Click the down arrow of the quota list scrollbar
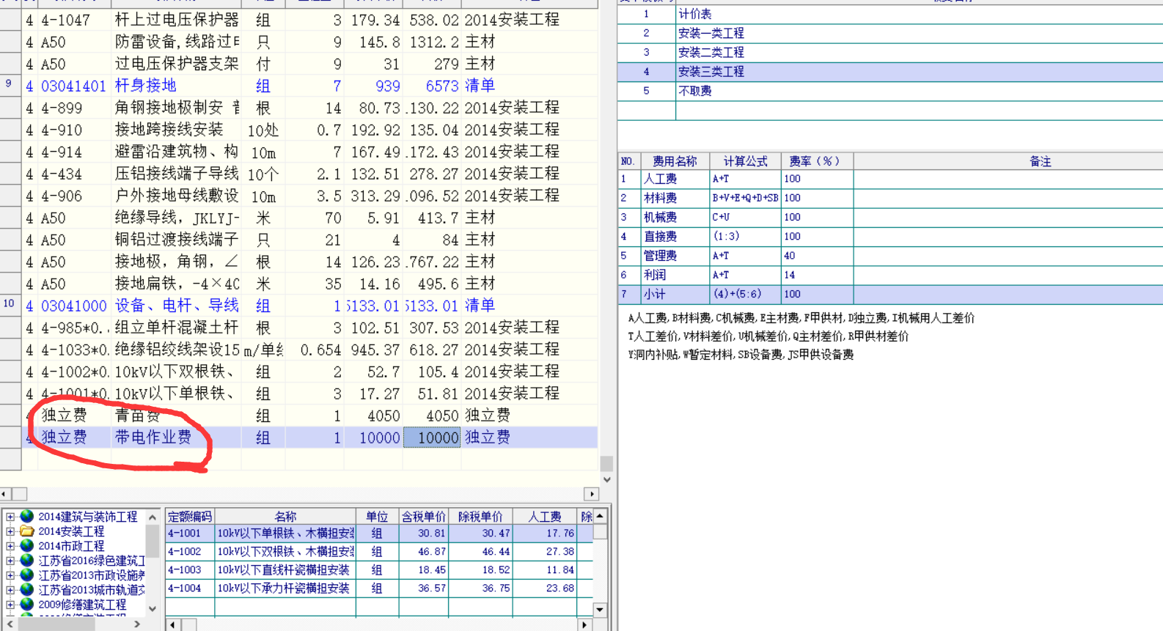Image resolution: width=1163 pixels, height=631 pixels. pyautogui.click(x=600, y=610)
